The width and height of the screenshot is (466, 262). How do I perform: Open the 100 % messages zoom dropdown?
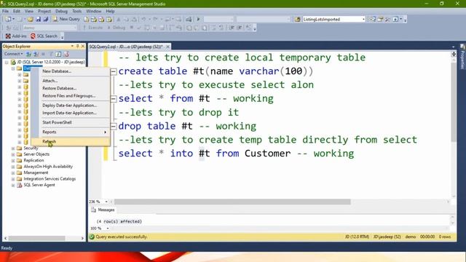[108, 229]
